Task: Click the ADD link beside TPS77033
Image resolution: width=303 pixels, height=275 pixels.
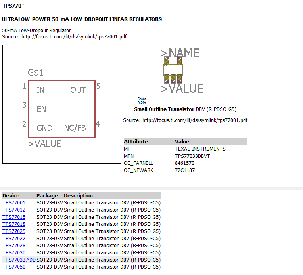Action: click(x=31, y=260)
